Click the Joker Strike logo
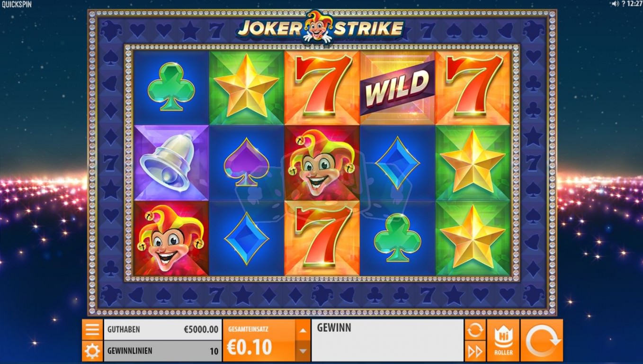 [321, 27]
